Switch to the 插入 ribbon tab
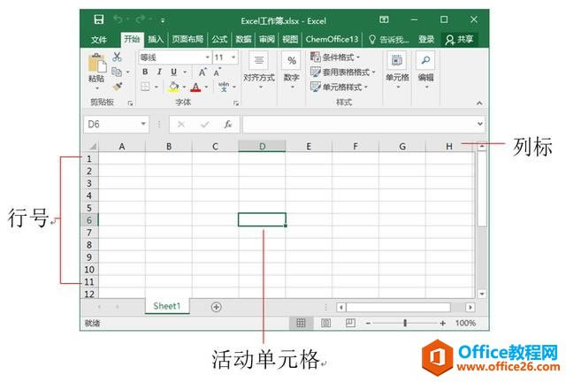 (156, 39)
